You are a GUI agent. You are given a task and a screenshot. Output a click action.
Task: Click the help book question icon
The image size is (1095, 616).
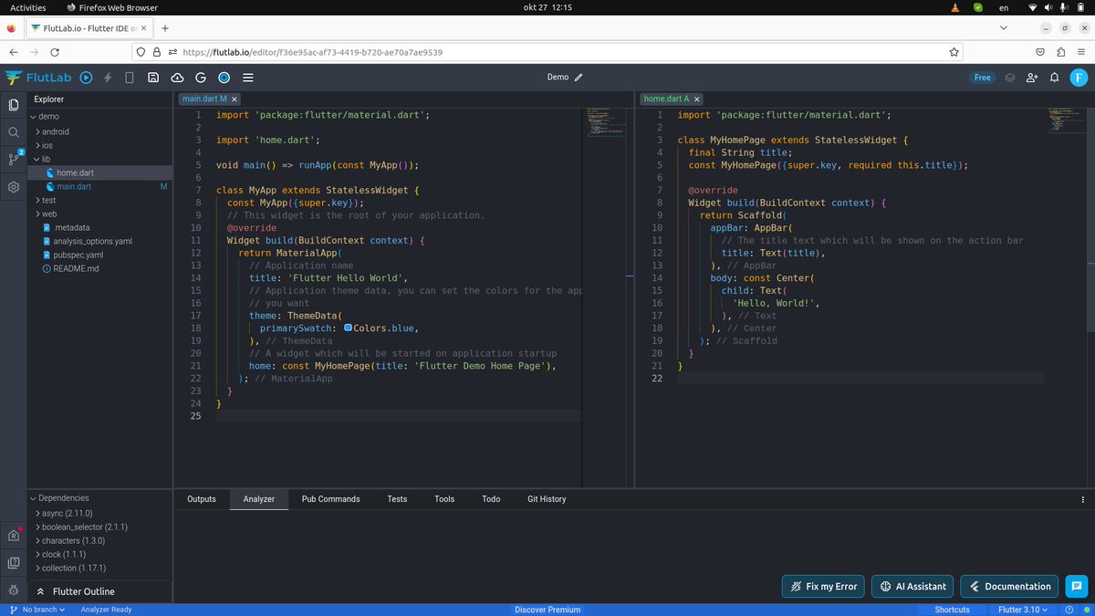pyautogui.click(x=14, y=563)
